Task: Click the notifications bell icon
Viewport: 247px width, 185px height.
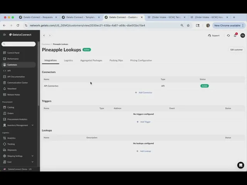Action: pyautogui.click(x=235, y=35)
